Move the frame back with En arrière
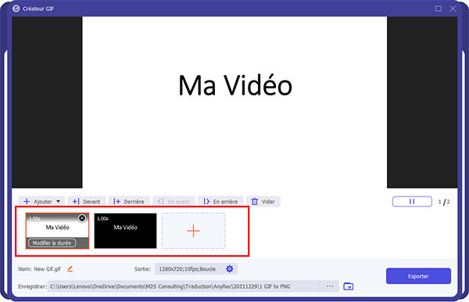The image size is (469, 302). pyautogui.click(x=220, y=201)
